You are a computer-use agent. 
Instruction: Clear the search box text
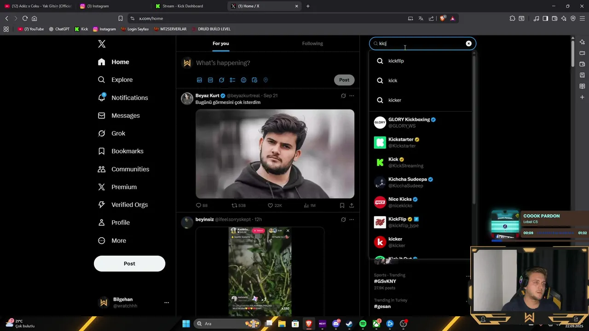[x=468, y=44]
